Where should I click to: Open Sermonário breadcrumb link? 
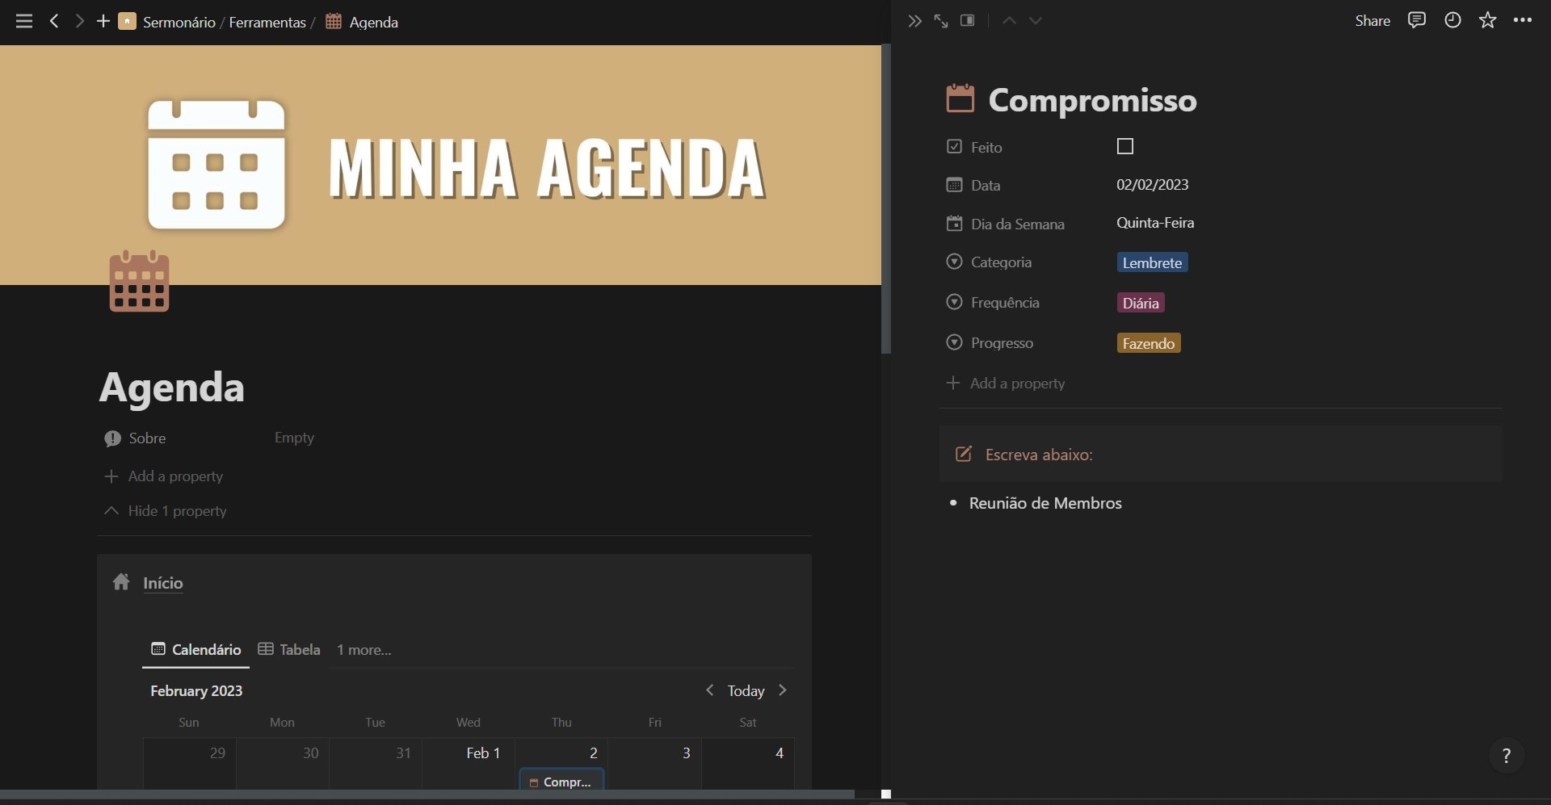click(179, 22)
